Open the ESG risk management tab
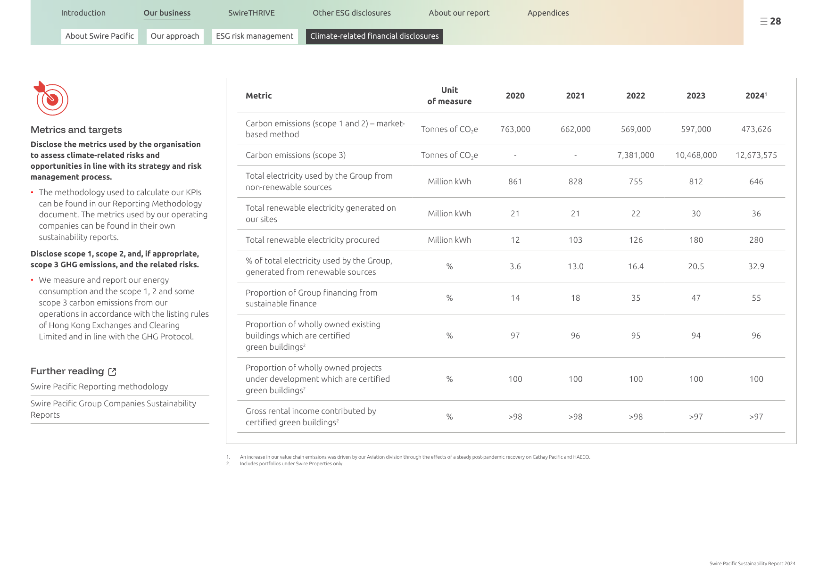The image size is (827, 585). point(255,36)
